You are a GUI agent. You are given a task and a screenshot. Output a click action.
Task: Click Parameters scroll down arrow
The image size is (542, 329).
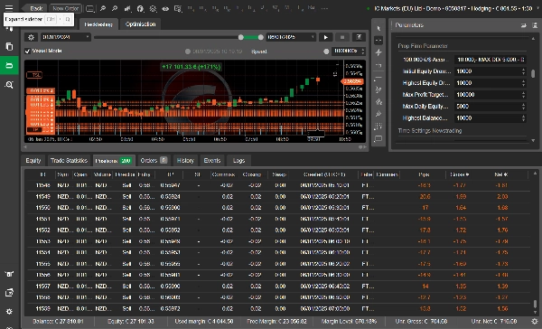[x=533, y=140]
